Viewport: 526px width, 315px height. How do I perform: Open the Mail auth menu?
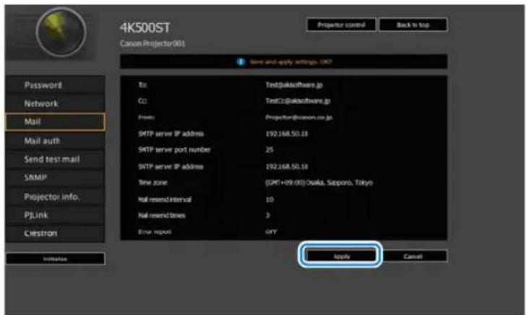[x=56, y=141]
